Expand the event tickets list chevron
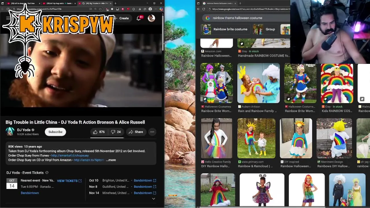The width and height of the screenshot is (370, 208). point(153,198)
